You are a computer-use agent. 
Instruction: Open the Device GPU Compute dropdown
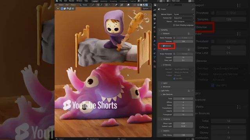click(x=184, y=22)
